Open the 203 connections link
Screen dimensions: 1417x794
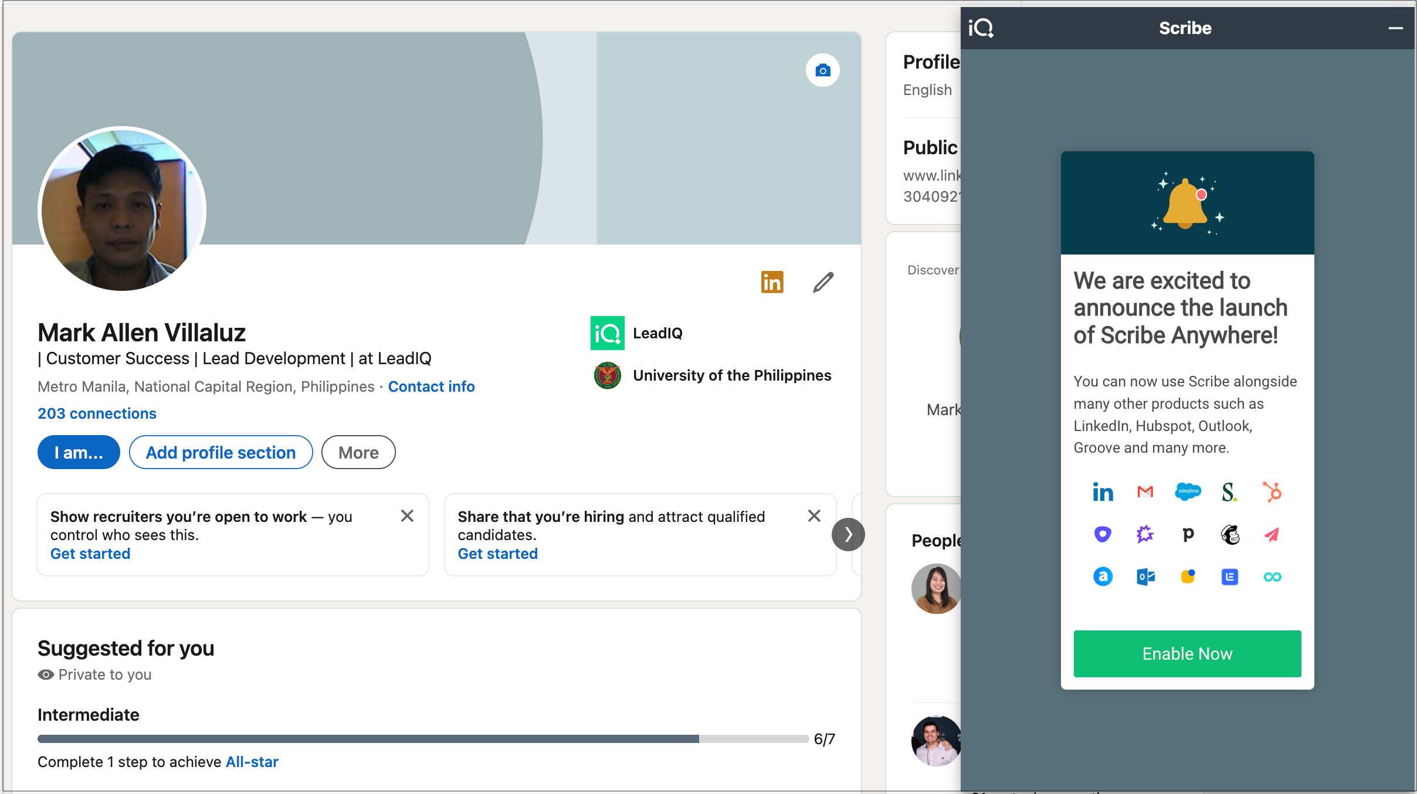coord(97,413)
